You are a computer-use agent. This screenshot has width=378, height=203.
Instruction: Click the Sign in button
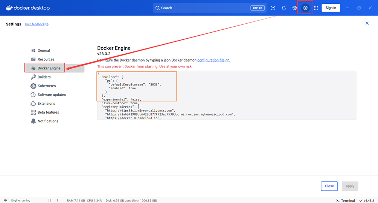[x=331, y=8]
